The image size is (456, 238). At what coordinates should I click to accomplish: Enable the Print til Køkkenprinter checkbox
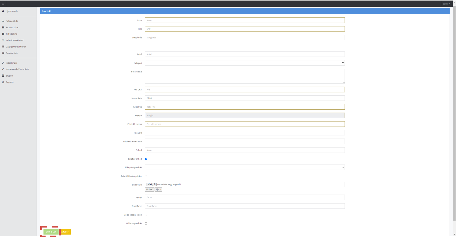coord(146,176)
